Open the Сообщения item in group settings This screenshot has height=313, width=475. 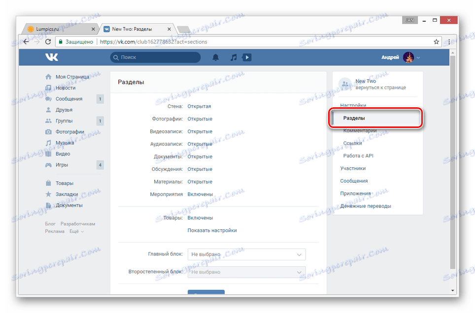pyautogui.click(x=354, y=181)
